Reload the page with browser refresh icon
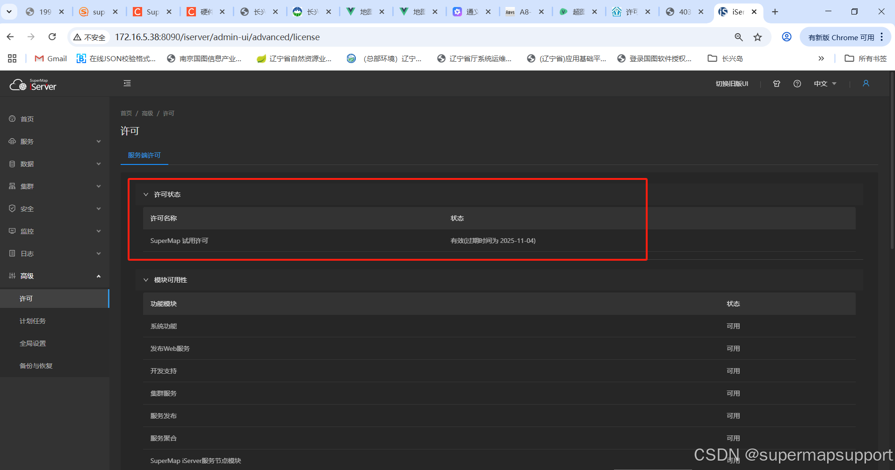The height and width of the screenshot is (470, 895). coord(52,37)
